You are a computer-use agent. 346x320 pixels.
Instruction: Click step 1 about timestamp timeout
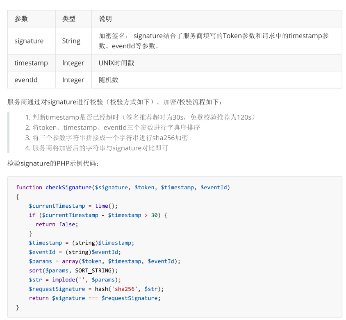click(140, 117)
